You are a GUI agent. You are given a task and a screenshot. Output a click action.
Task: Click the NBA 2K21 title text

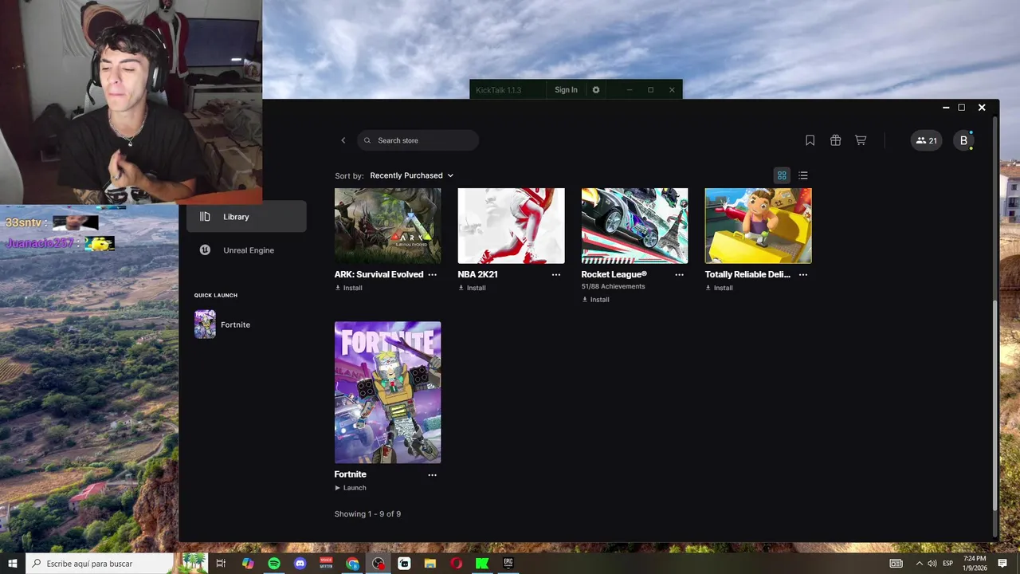pyautogui.click(x=477, y=274)
